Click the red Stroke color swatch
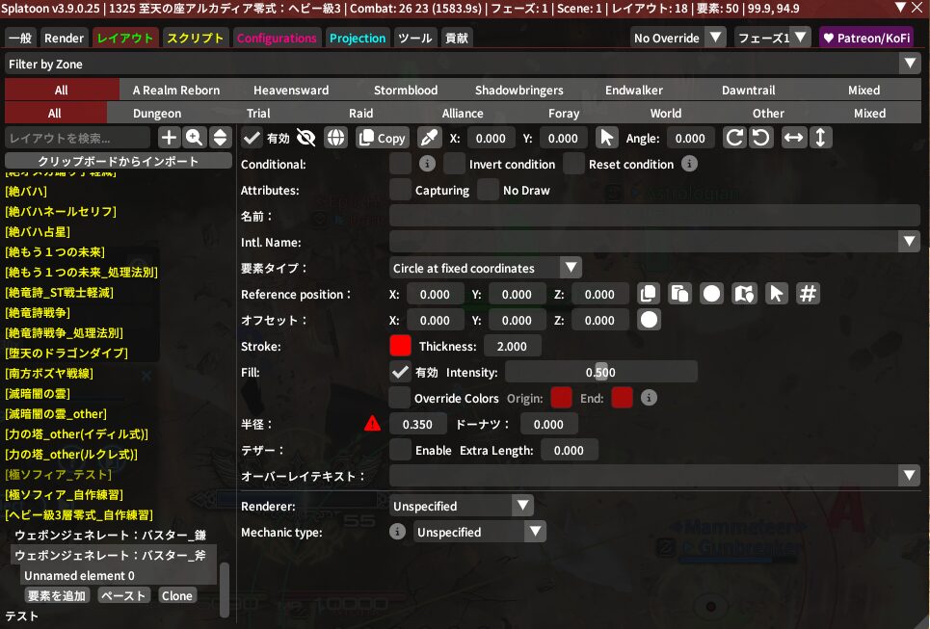 400,346
